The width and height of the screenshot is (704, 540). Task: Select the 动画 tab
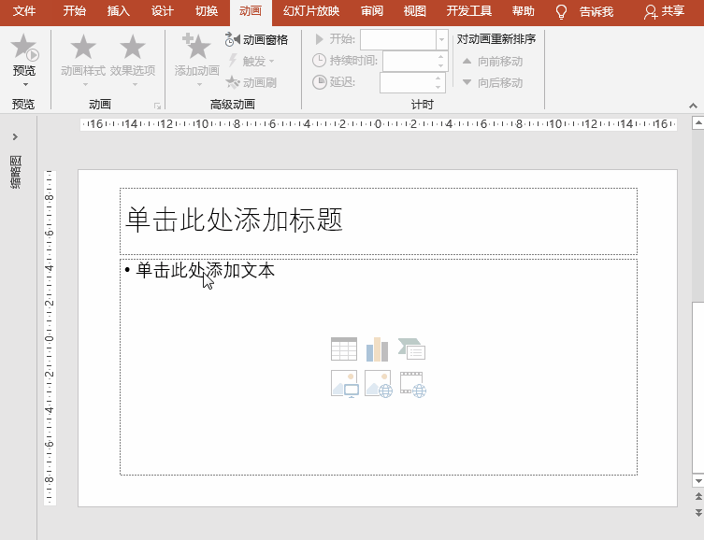tap(251, 11)
